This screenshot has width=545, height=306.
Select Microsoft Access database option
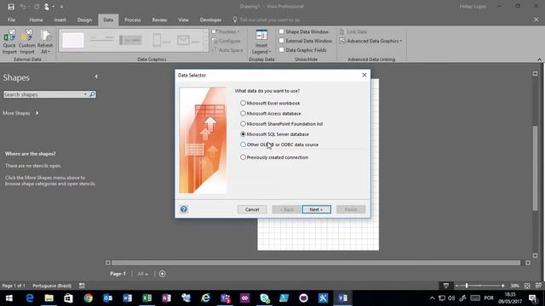pos(243,113)
